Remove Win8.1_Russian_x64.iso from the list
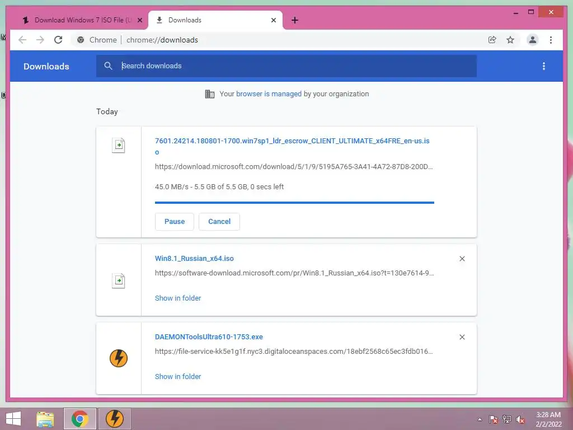573x430 pixels. pyautogui.click(x=462, y=259)
